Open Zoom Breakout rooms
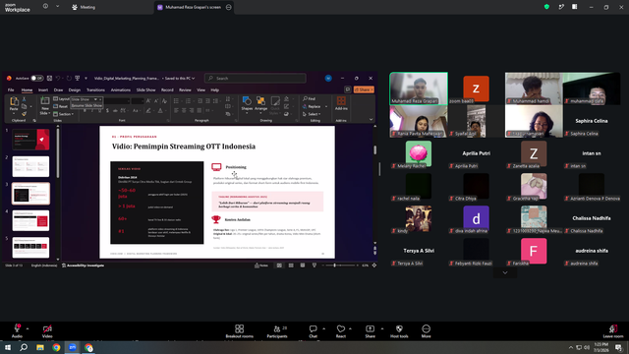This screenshot has height=354, width=629. point(239,331)
